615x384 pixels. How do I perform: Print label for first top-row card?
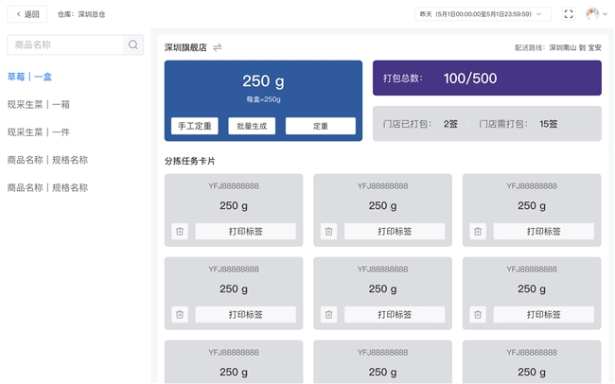[x=246, y=232]
